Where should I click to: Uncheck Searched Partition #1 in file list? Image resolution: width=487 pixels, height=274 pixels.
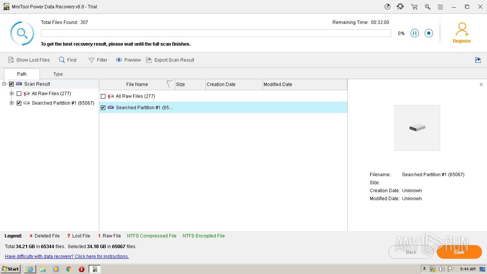pyautogui.click(x=103, y=108)
